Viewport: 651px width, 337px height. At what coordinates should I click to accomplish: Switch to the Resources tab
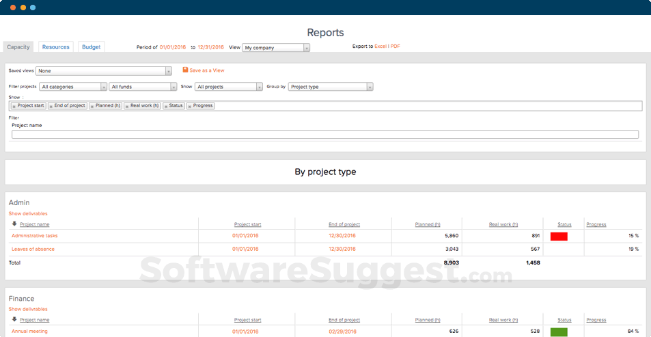pos(55,47)
